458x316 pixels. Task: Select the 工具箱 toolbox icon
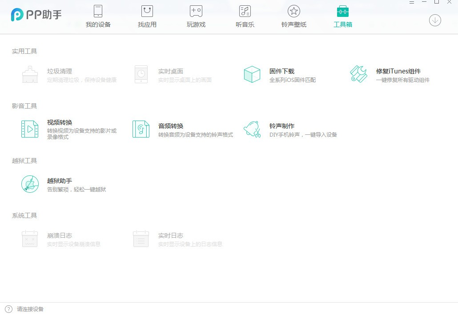343,11
